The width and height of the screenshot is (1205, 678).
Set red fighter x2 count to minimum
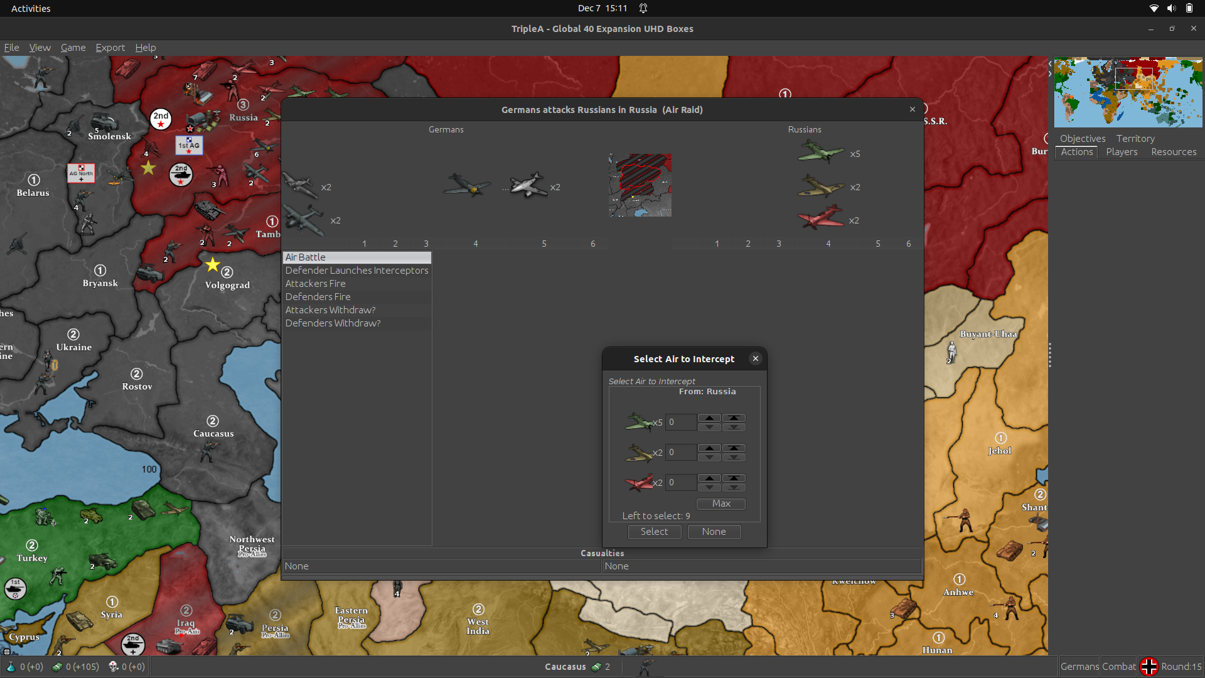click(x=734, y=487)
